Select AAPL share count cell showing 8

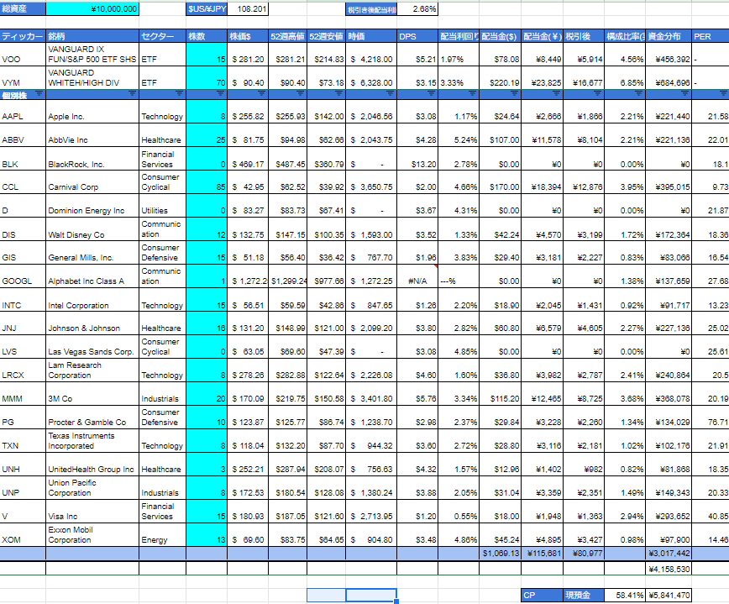point(207,112)
